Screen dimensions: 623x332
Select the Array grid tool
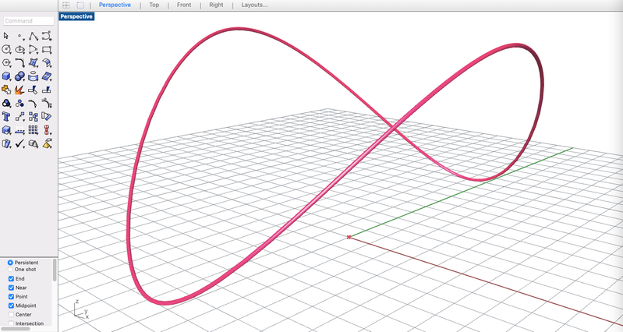coord(34,130)
